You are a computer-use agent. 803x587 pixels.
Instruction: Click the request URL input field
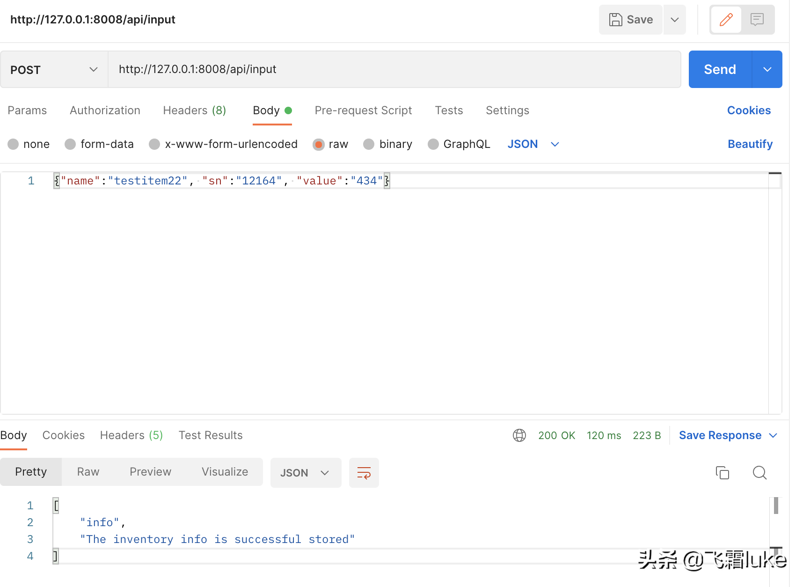[394, 69]
